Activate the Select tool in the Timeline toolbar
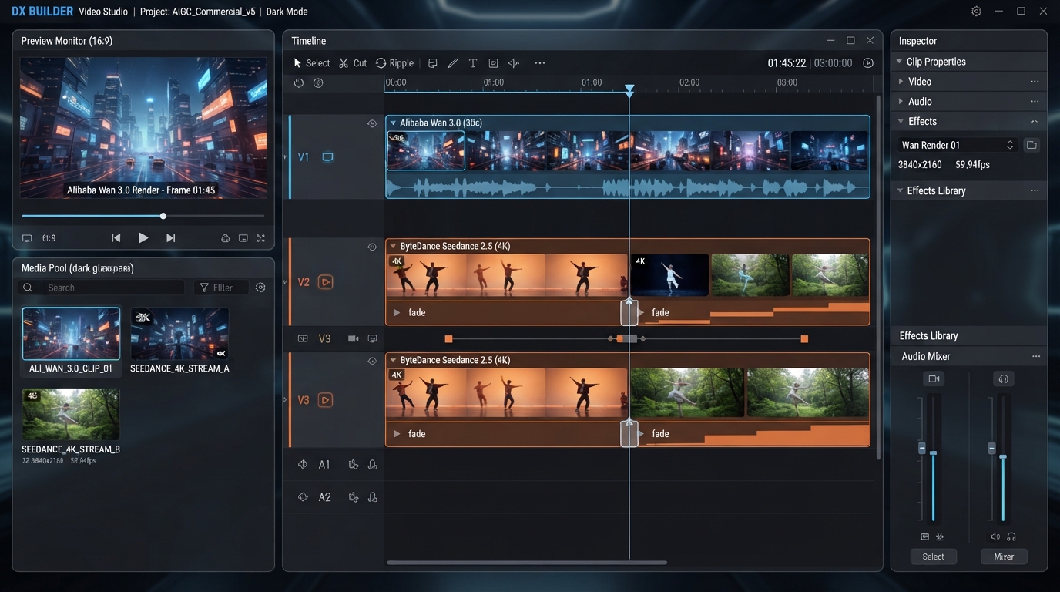Screen dimensions: 1060x592 pyautogui.click(x=311, y=63)
